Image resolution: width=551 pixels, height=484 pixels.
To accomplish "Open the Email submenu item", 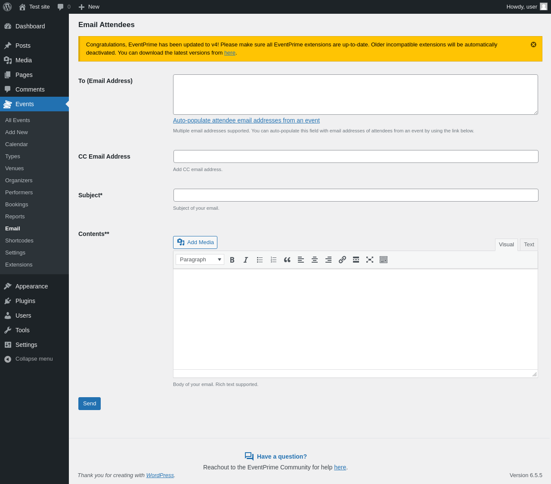I will point(34,229).
